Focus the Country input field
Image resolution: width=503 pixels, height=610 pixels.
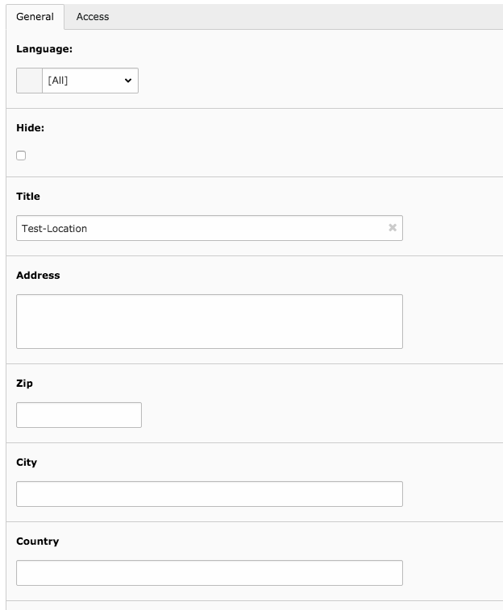click(x=209, y=573)
